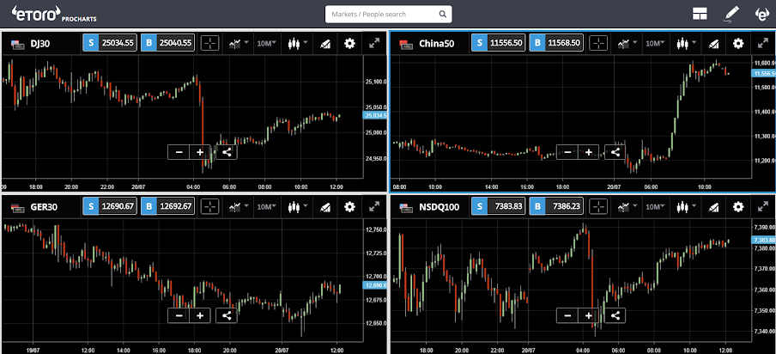Open drawing tools icon on China50 chart
Image resolution: width=776 pixels, height=354 pixels.
[x=713, y=44]
